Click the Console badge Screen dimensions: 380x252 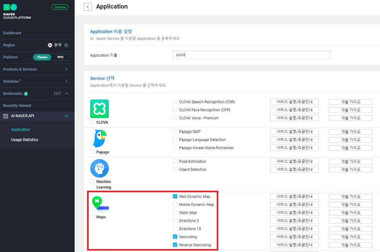tap(60, 7)
